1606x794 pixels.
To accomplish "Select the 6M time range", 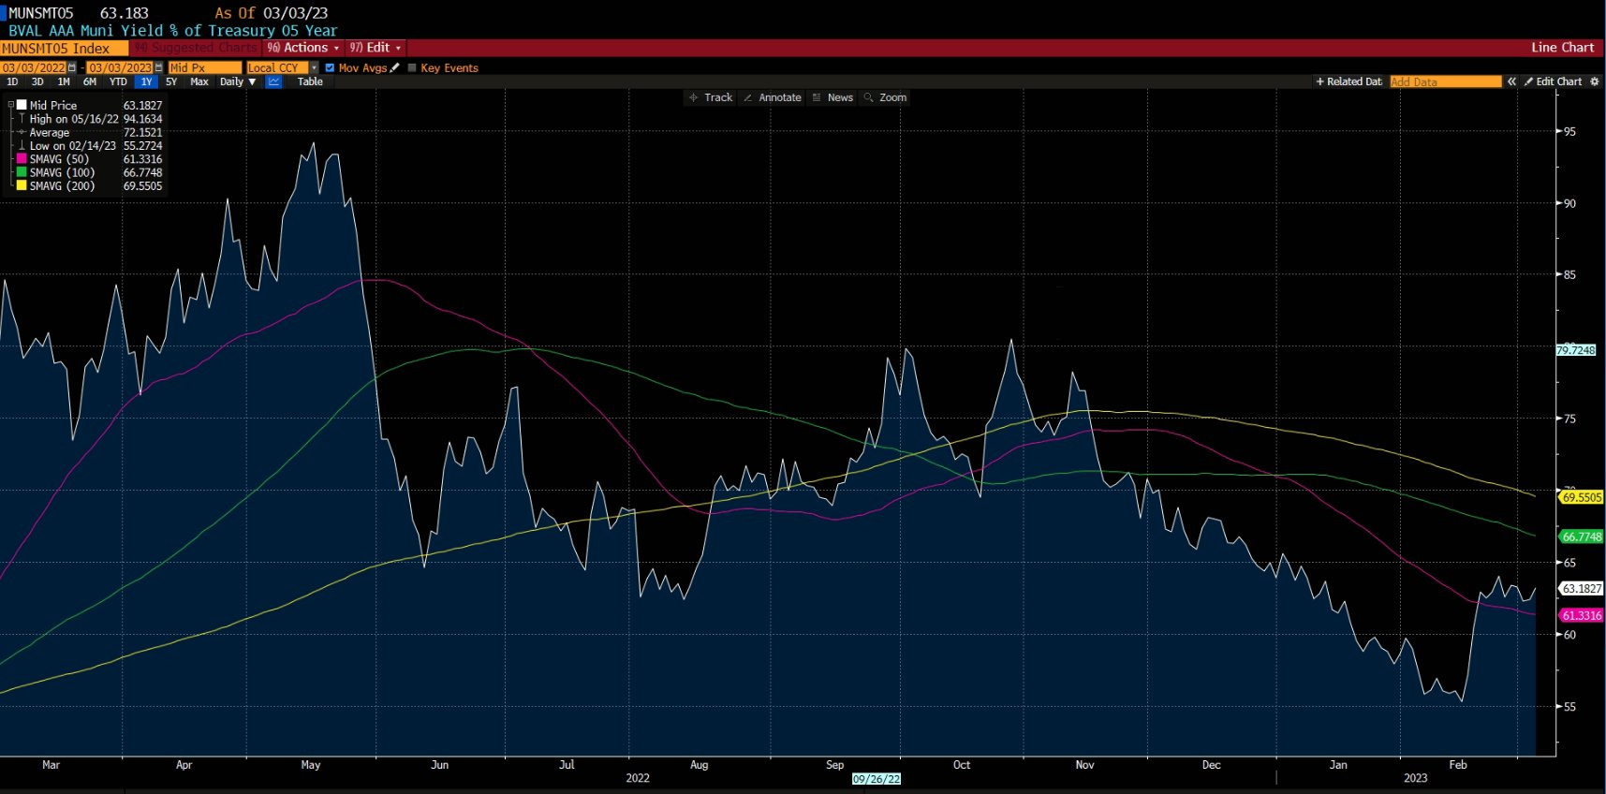I will coord(90,81).
